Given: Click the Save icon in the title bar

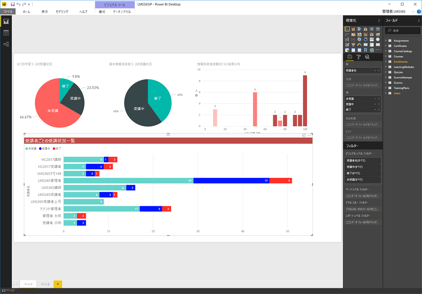Looking at the screenshot, I should pyautogui.click(x=12, y=4).
